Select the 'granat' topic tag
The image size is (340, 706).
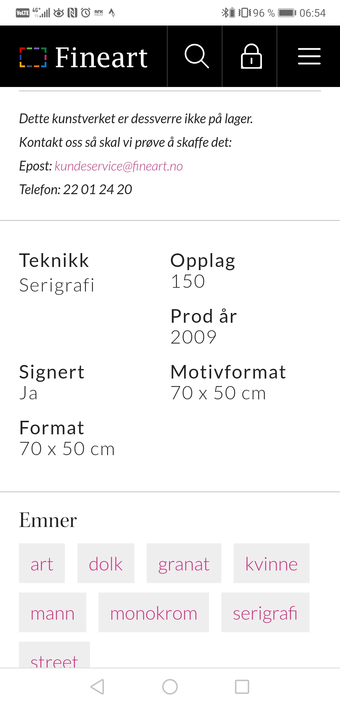pos(184,563)
